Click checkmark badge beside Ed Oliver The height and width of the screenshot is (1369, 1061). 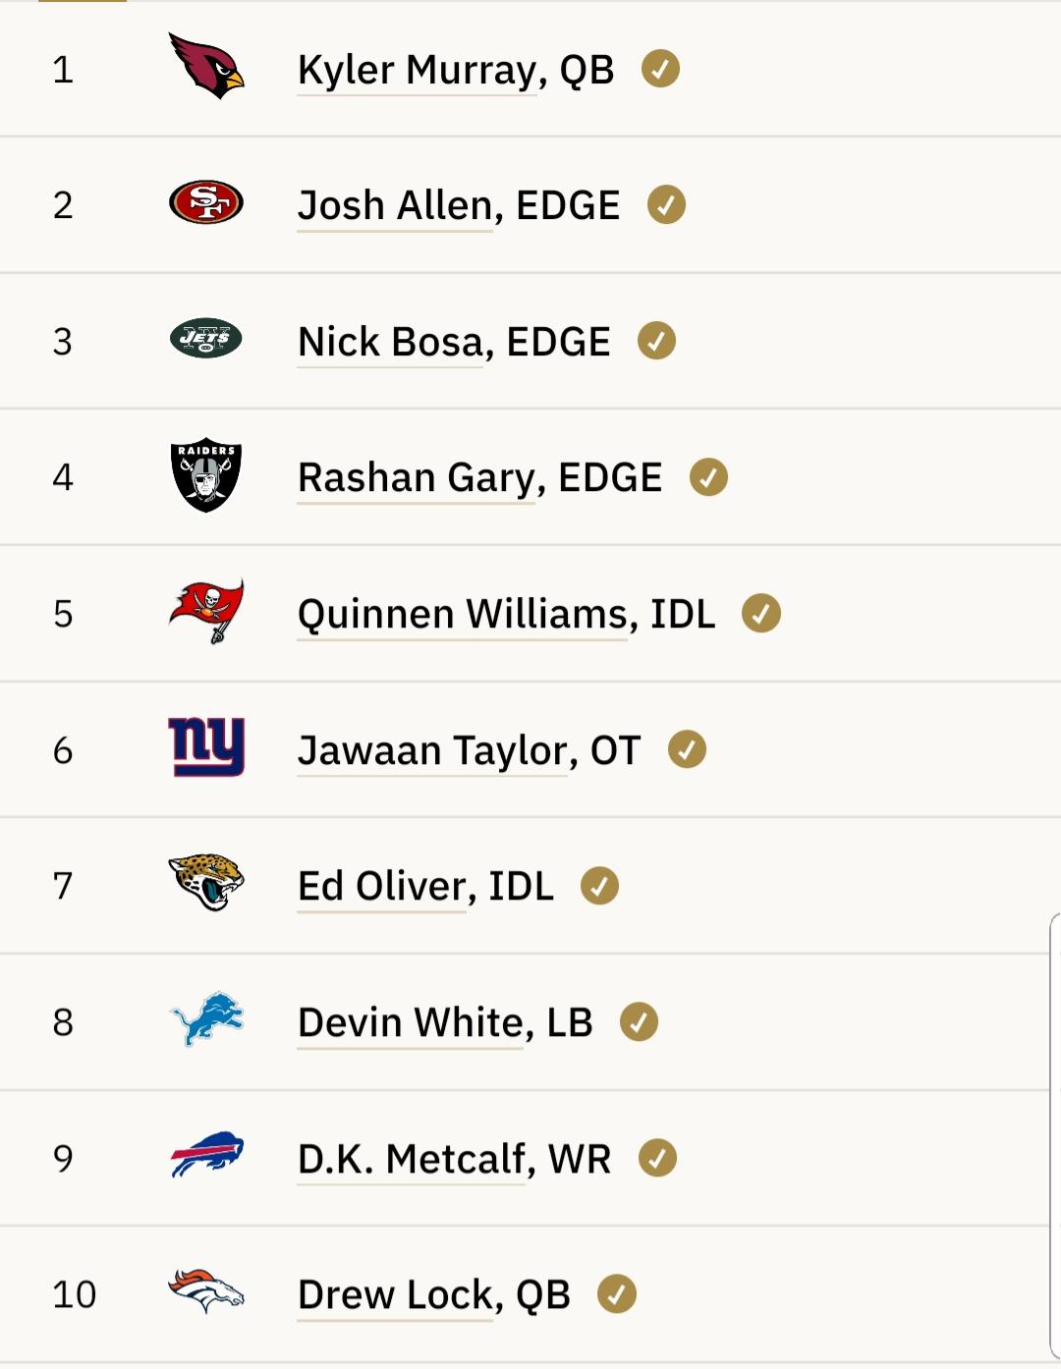tap(599, 886)
